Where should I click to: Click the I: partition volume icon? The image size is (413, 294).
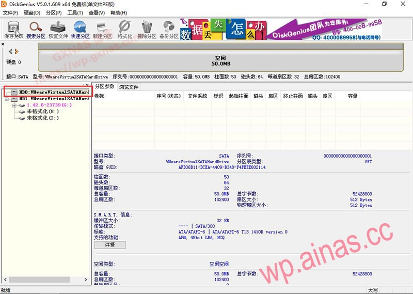(22, 118)
